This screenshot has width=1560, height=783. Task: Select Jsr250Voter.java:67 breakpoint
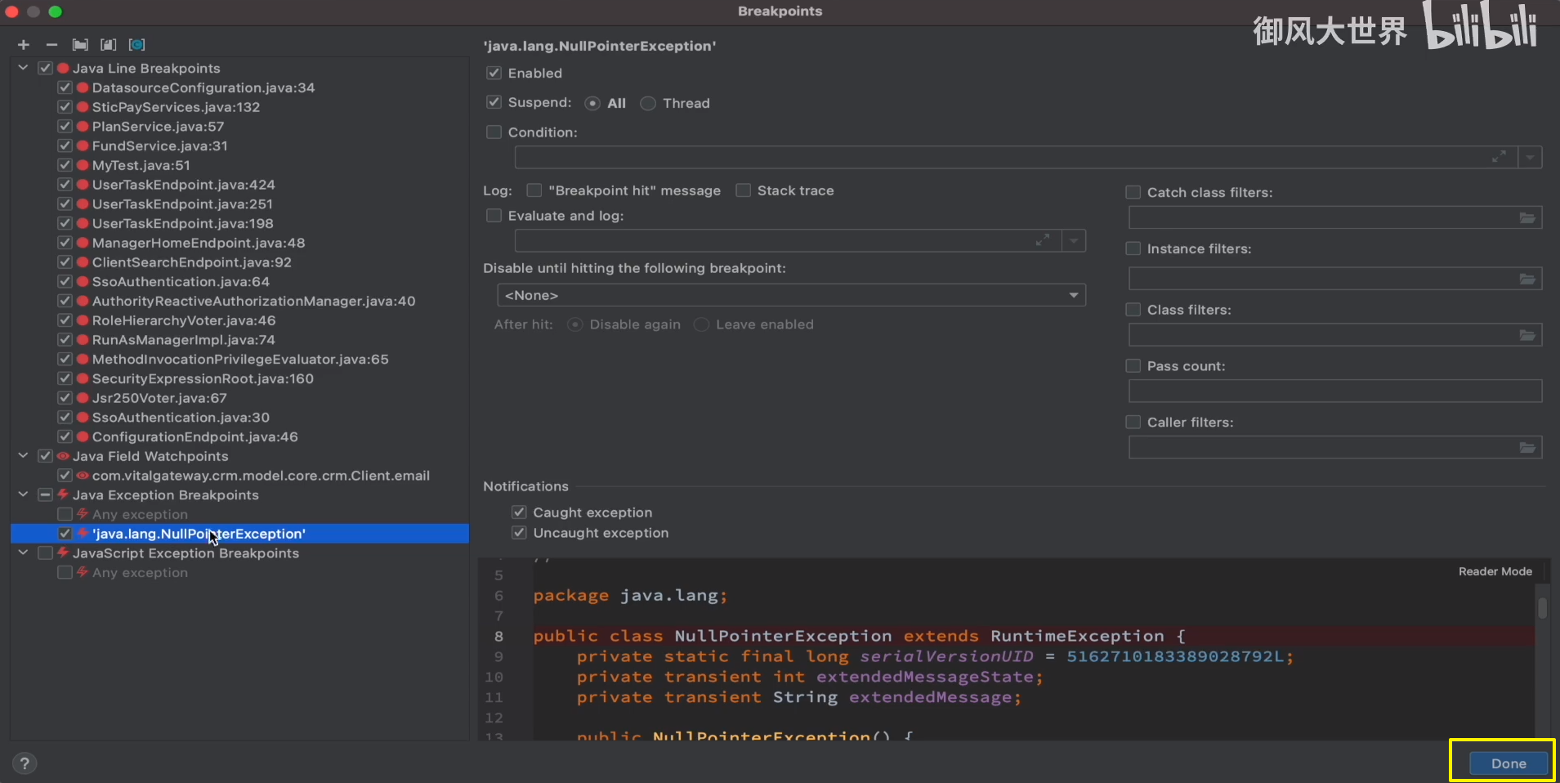coord(159,398)
